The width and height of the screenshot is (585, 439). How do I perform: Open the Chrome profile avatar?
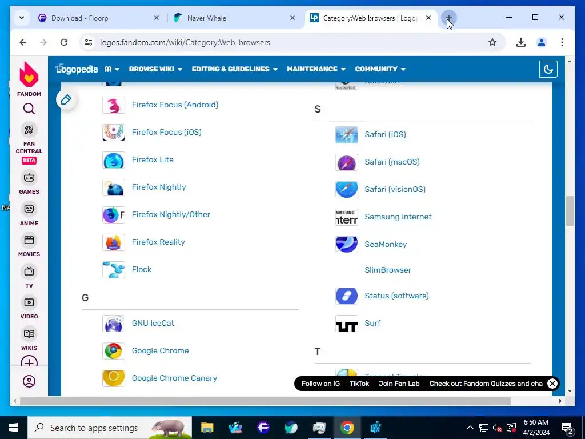[542, 42]
